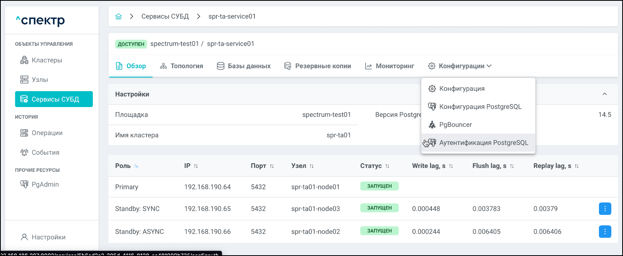Select Конфигурация PostgreSQL menu item
The height and width of the screenshot is (256, 623).
pyautogui.click(x=480, y=107)
